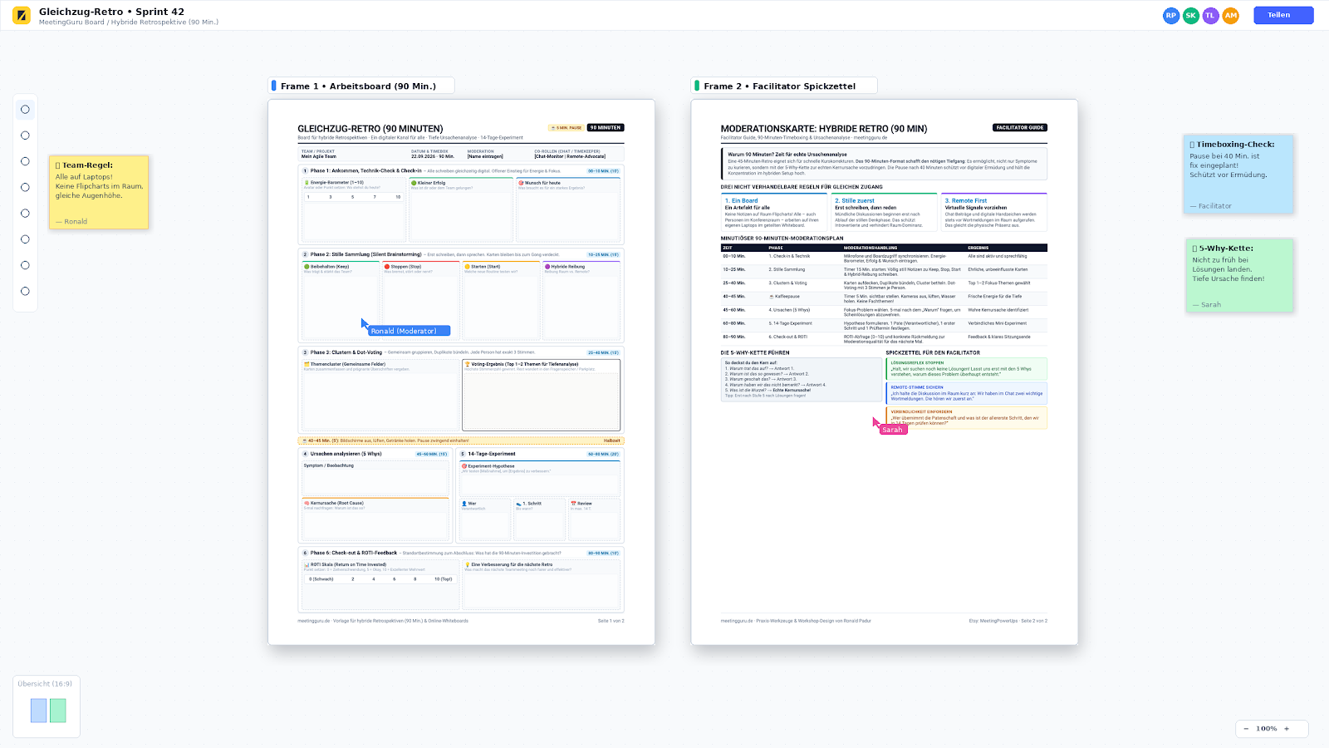The width and height of the screenshot is (1329, 748).
Task: Open the RP collaborator avatar
Action: pyautogui.click(x=1171, y=15)
